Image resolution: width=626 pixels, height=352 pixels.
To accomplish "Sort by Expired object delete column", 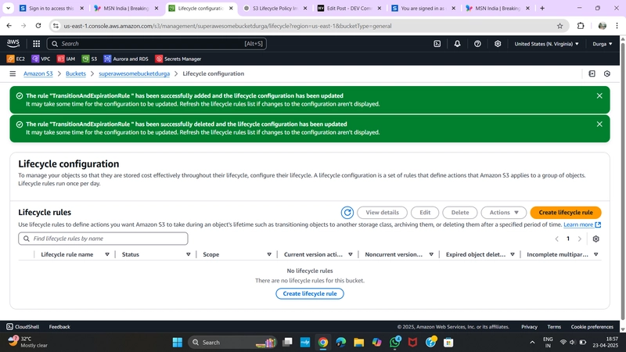I will 513,255.
